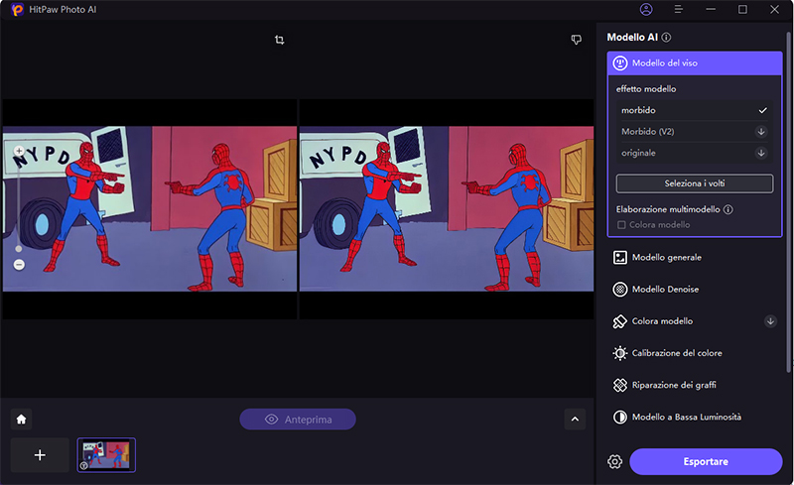This screenshot has height=485, width=794.
Task: Enable the Colora modello checkbox
Action: point(621,225)
